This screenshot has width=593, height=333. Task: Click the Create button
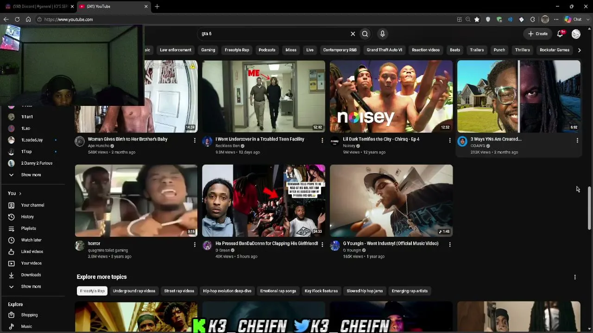pos(538,34)
